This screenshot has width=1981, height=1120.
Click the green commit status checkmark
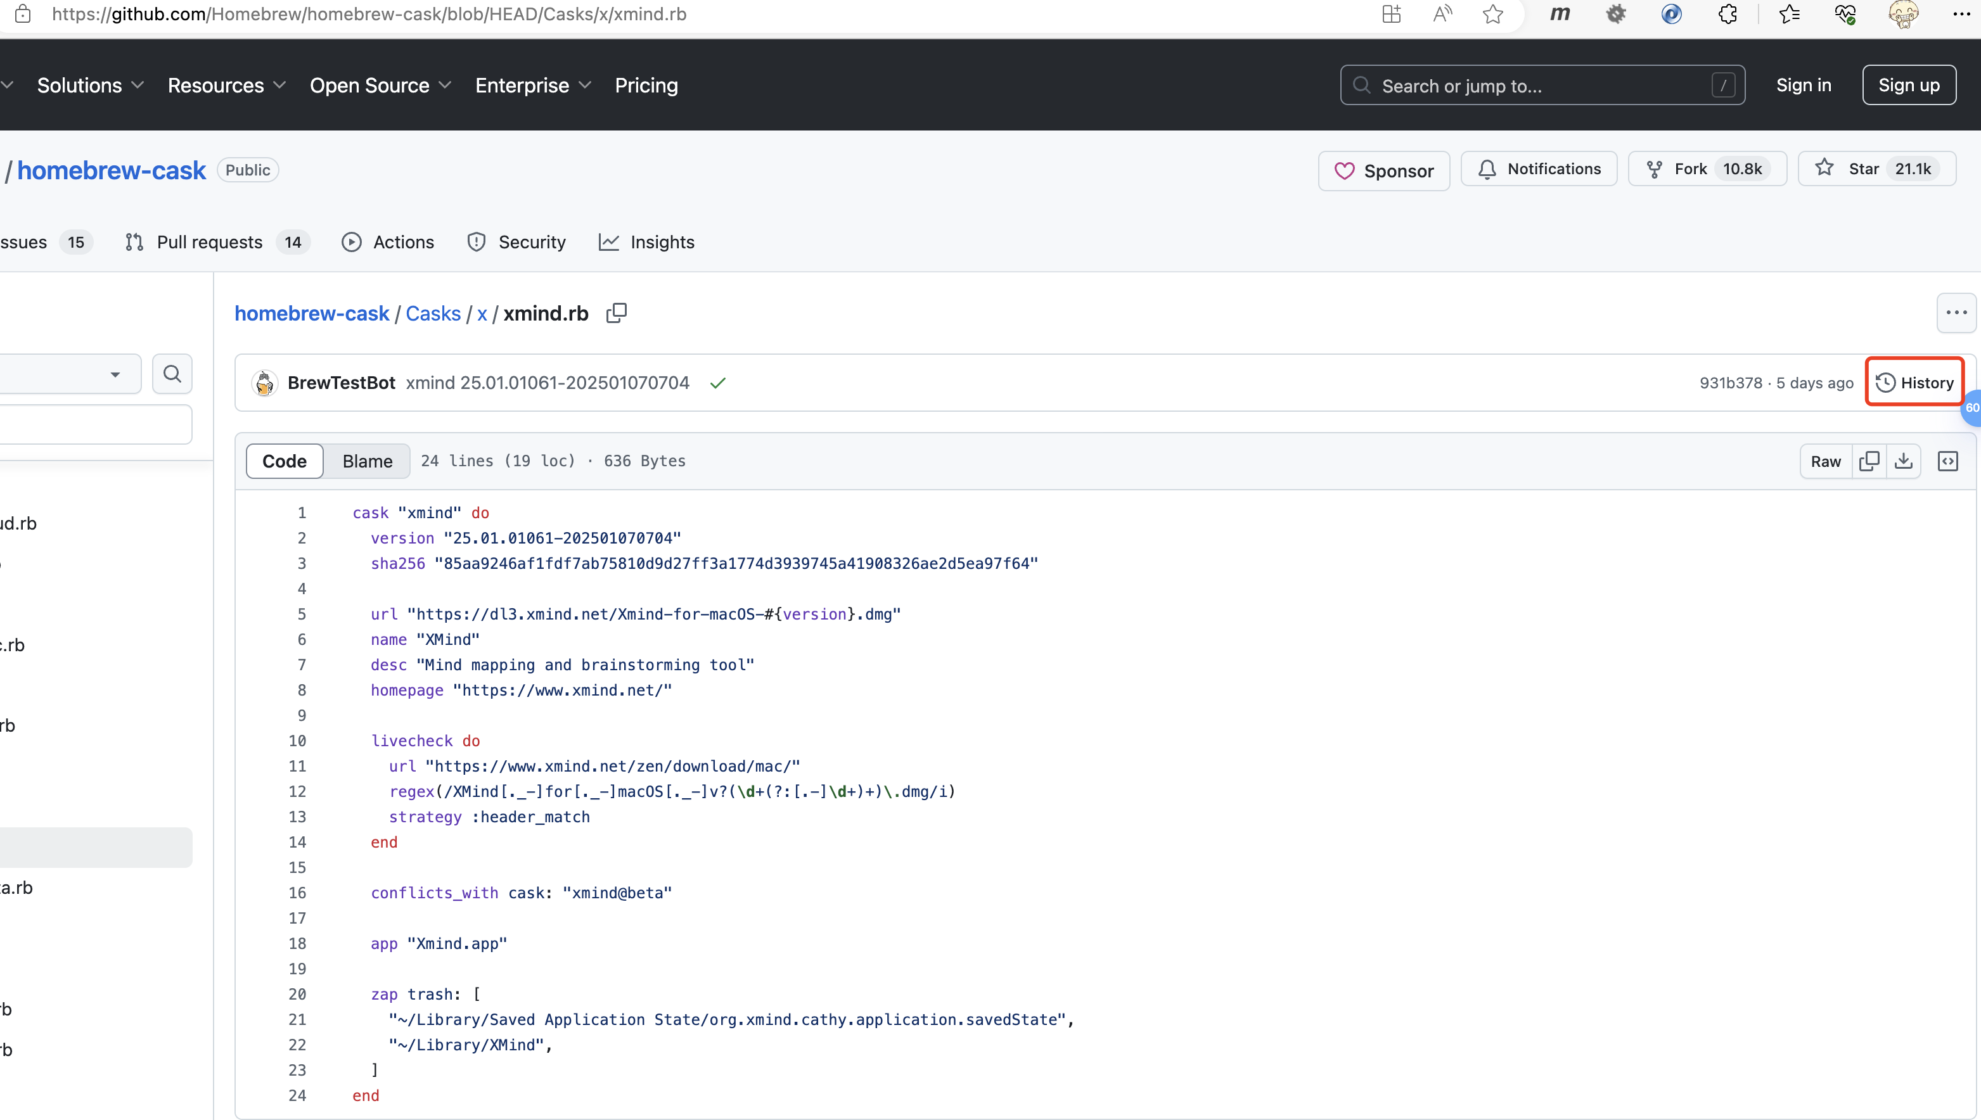coord(718,383)
